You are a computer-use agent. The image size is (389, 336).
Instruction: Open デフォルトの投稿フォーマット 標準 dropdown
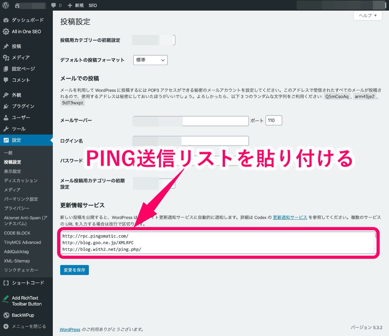point(150,60)
